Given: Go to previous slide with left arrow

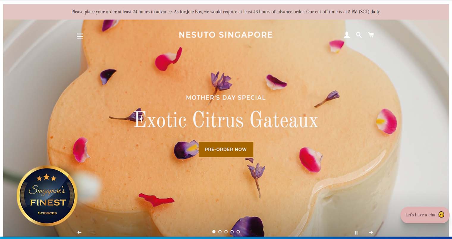Looking at the screenshot, I should tap(79, 232).
